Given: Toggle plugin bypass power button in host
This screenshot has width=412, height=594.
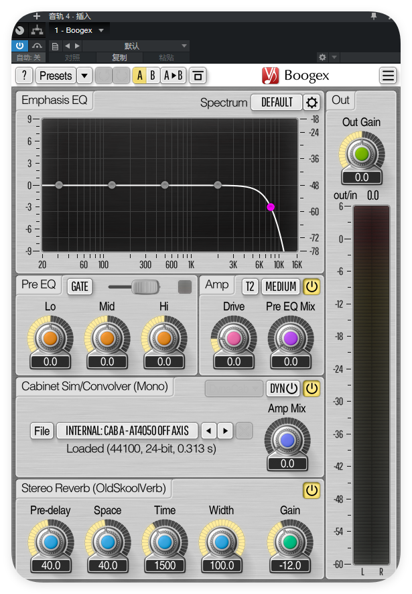Looking at the screenshot, I should coord(19,46).
